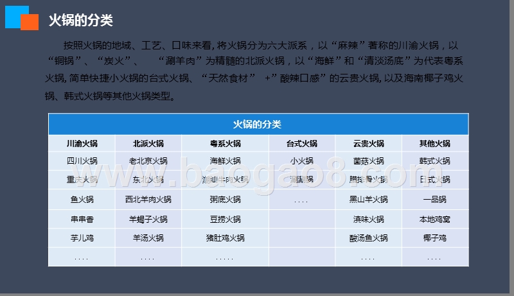Select the column header 川渝火锅
514x296 pixels.
pyautogui.click(x=82, y=143)
